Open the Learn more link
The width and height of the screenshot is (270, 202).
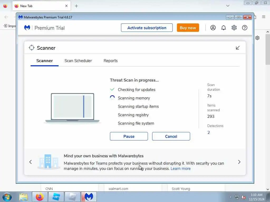(x=181, y=169)
